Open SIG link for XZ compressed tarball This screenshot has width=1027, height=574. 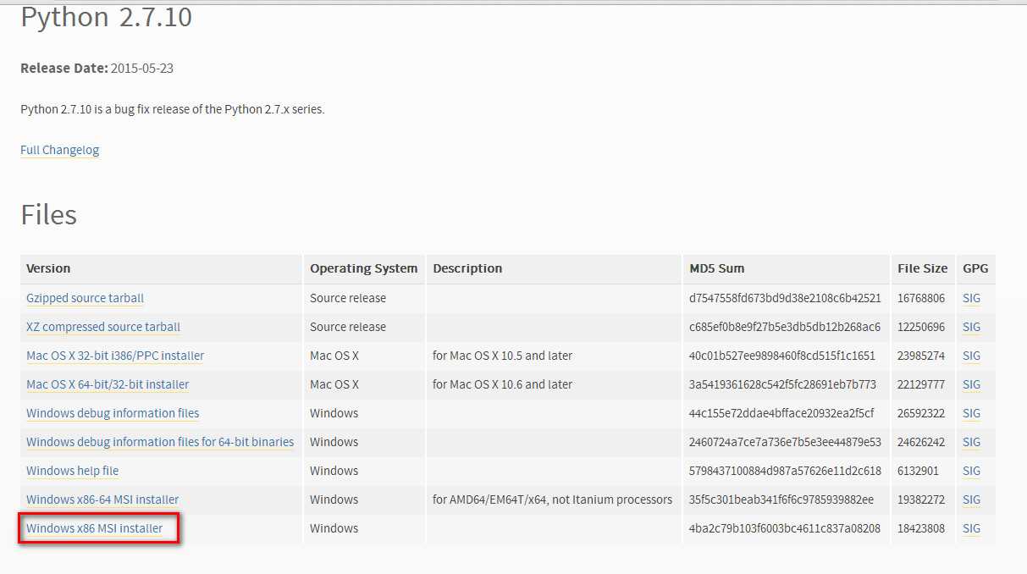pyautogui.click(x=971, y=327)
